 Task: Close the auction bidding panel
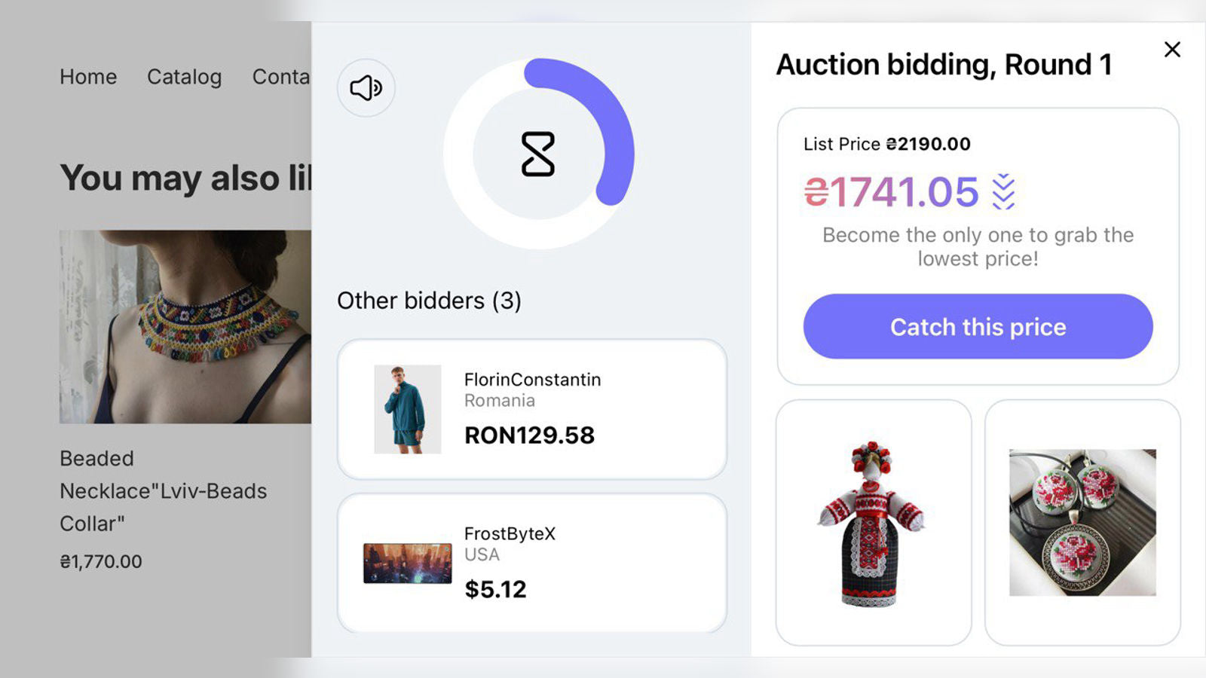(1172, 50)
